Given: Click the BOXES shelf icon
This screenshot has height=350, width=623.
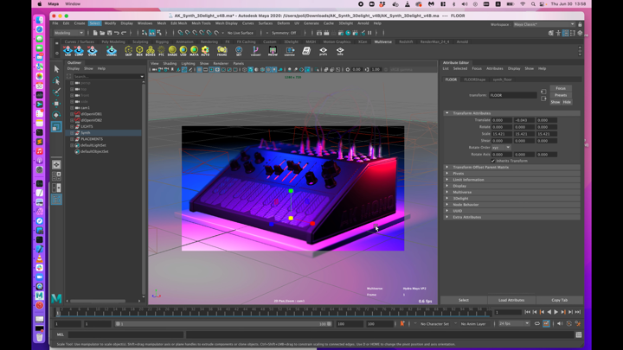Looking at the screenshot, I should (151, 52).
